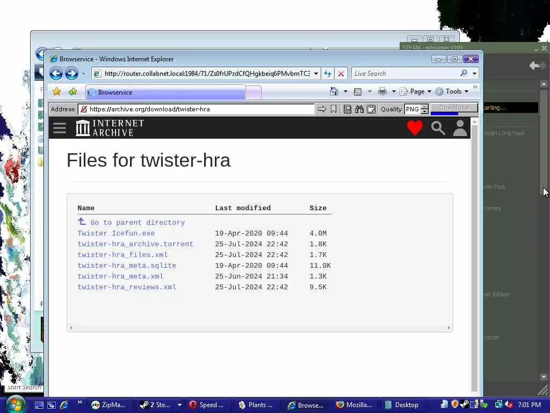This screenshot has height=413, width=550.
Task: Launch Internet Explorer from the quick launch
Action: pyautogui.click(x=64, y=405)
